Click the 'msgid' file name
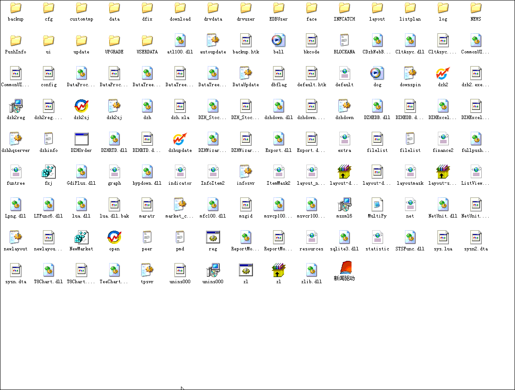Viewport: 515px width, 390px height. (246, 216)
